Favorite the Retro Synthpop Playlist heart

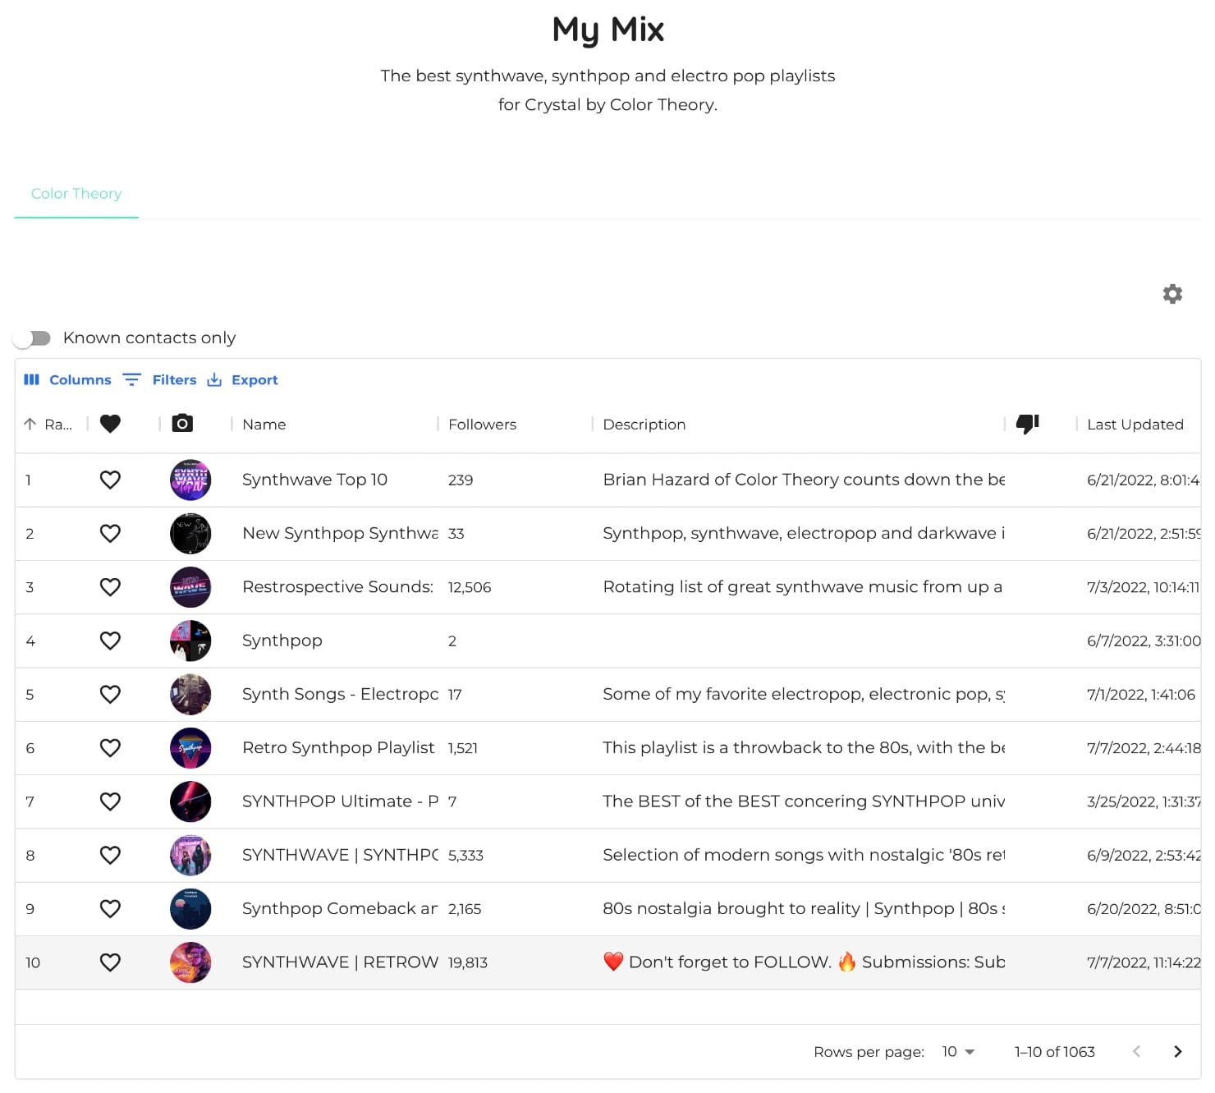110,748
